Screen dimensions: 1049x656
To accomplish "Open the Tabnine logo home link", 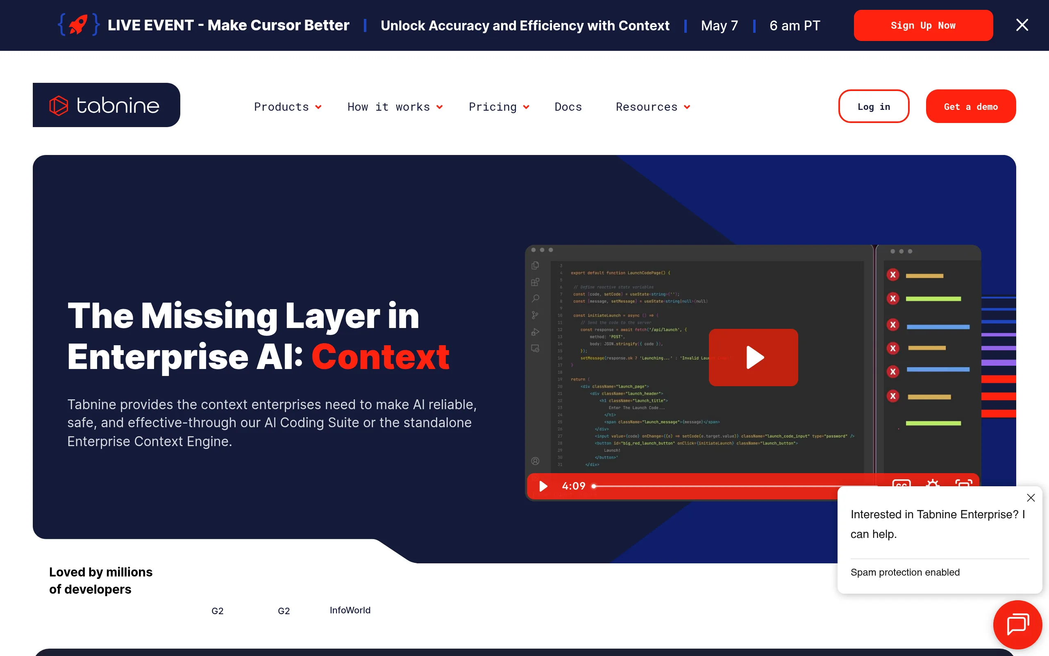I will (x=106, y=105).
